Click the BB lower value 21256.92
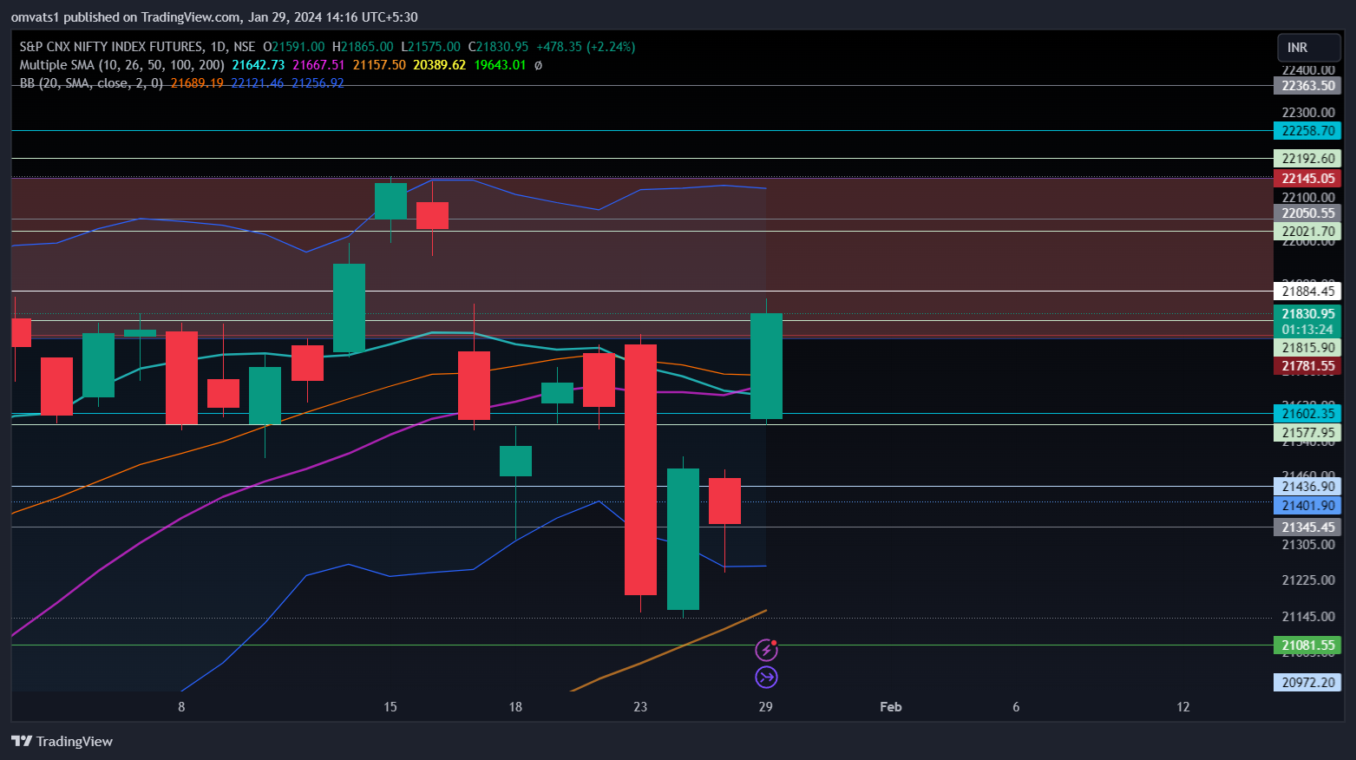Viewport: 1356px width, 760px height. tap(318, 83)
